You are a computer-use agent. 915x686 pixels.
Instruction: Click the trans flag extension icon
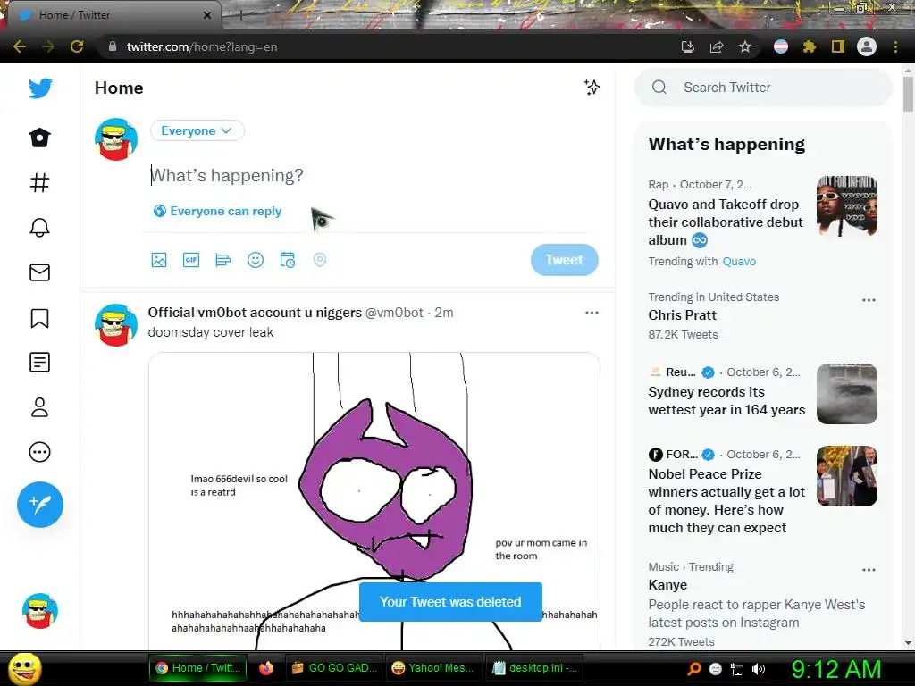click(781, 46)
